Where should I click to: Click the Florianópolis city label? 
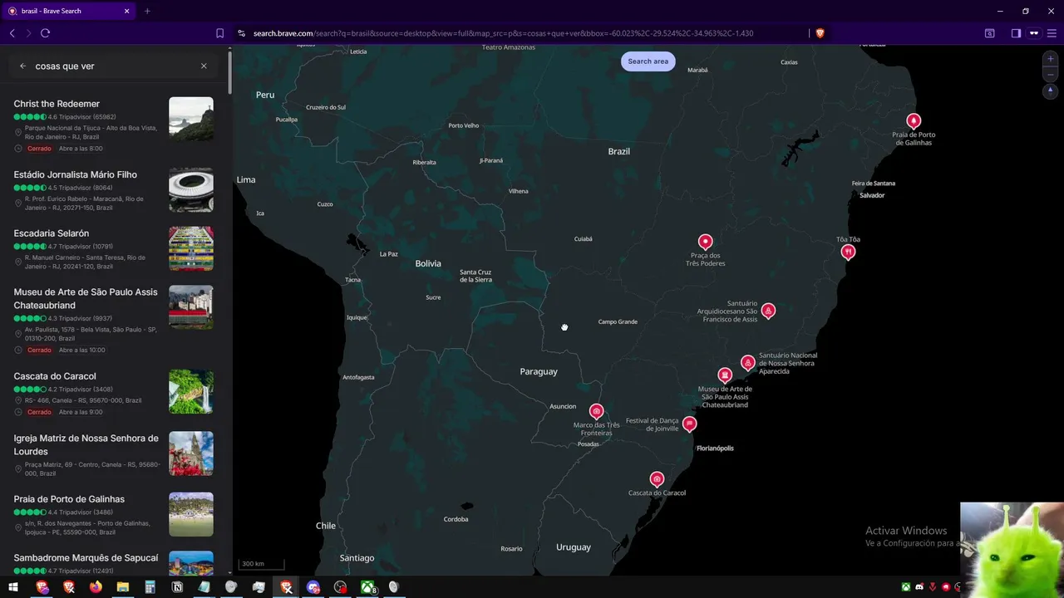tap(715, 448)
